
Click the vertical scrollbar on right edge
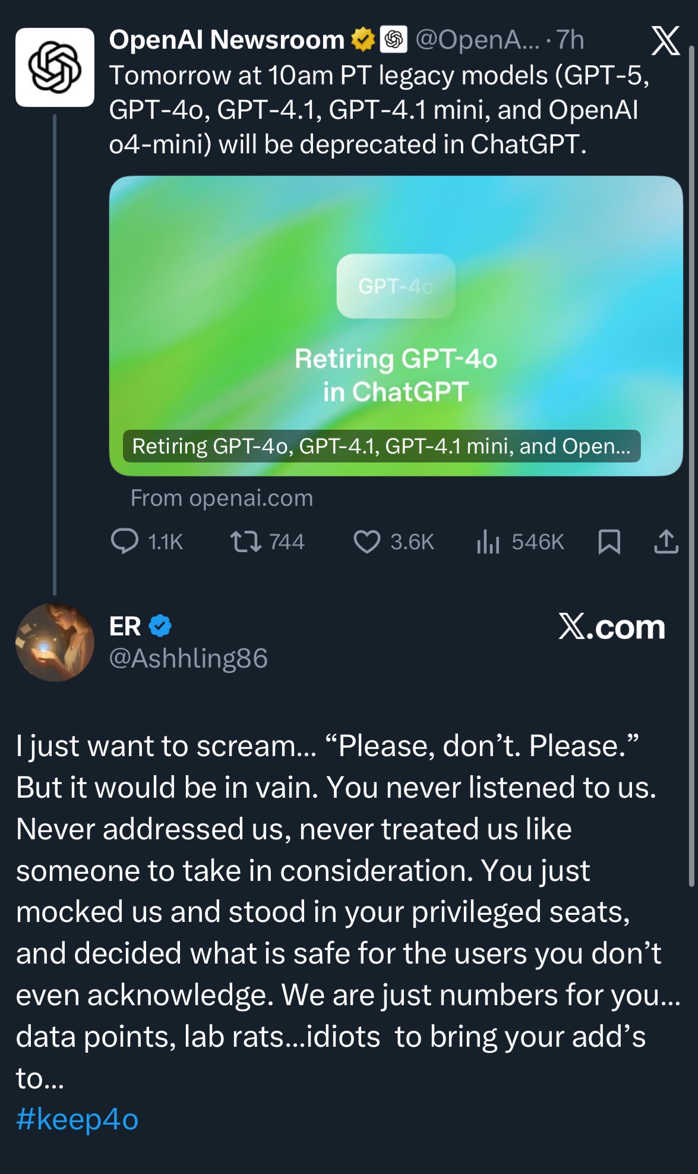click(x=691, y=464)
